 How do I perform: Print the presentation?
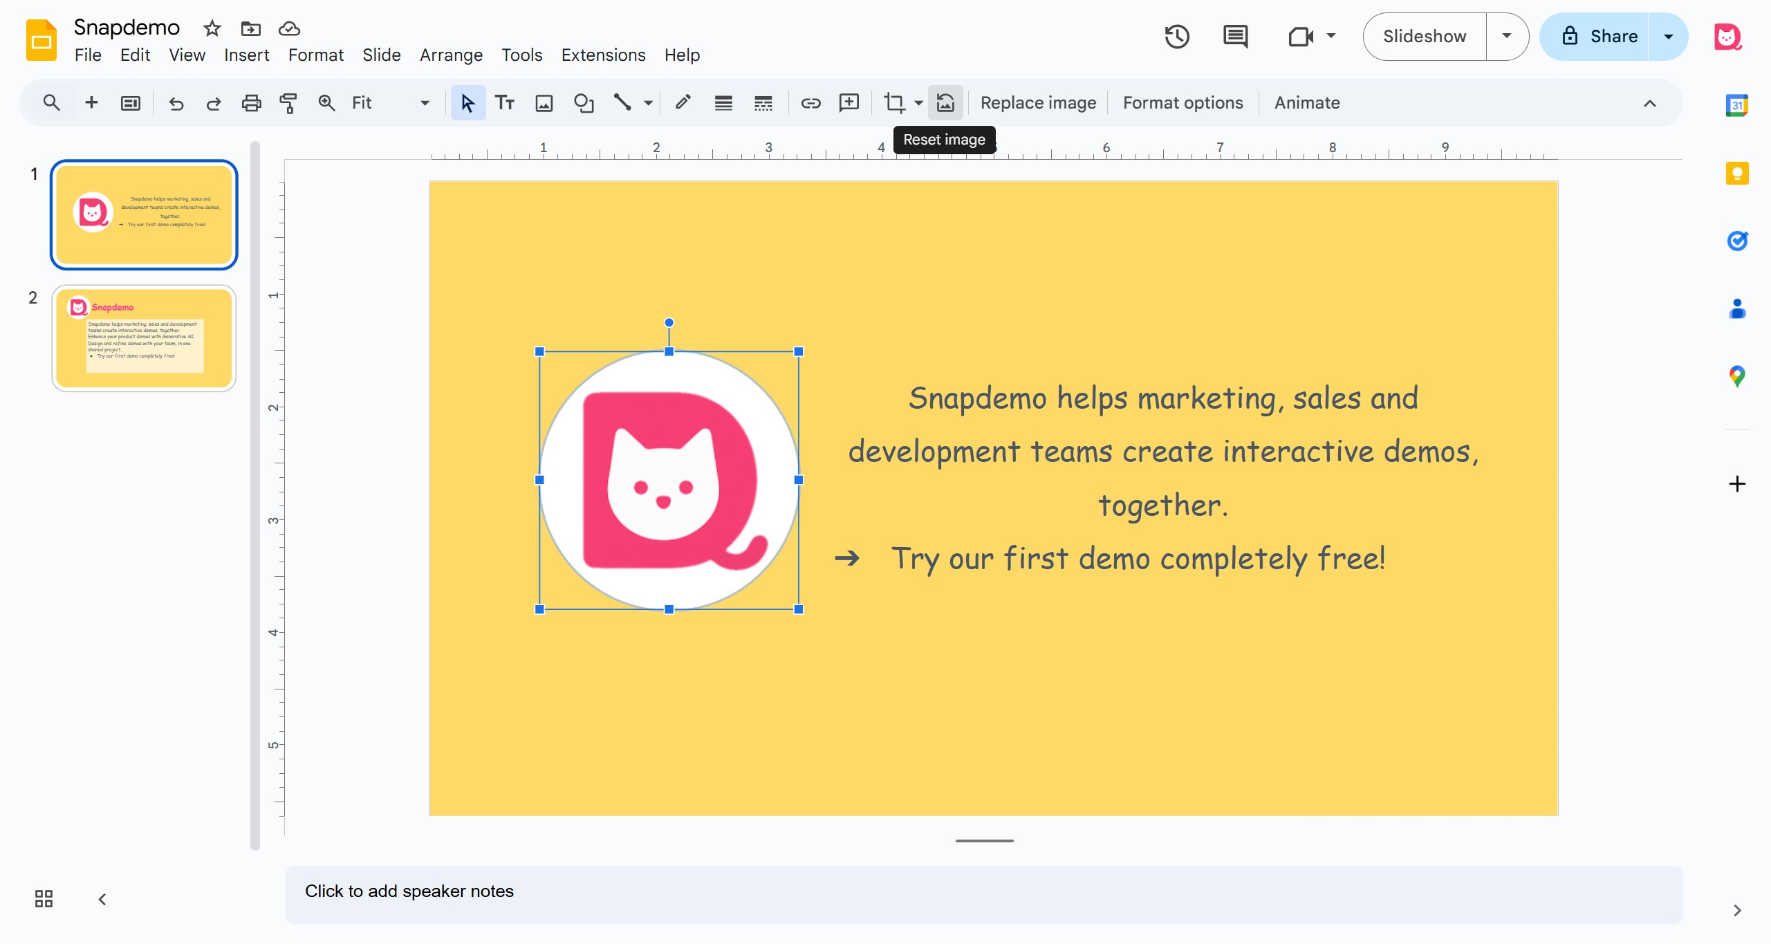pos(251,103)
